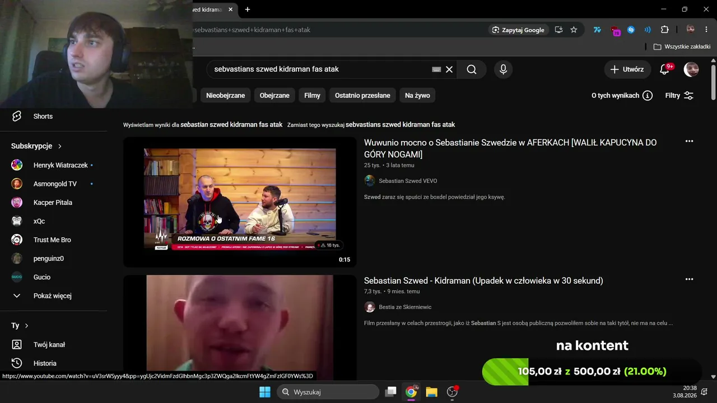Click the YouTube search magnifier button

click(x=472, y=69)
